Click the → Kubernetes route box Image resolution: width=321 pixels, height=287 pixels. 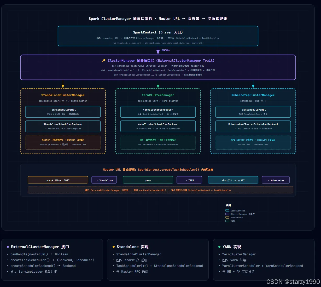point(276,180)
